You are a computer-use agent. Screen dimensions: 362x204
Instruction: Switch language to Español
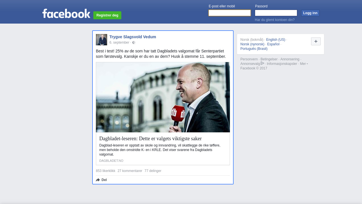tap(273, 44)
